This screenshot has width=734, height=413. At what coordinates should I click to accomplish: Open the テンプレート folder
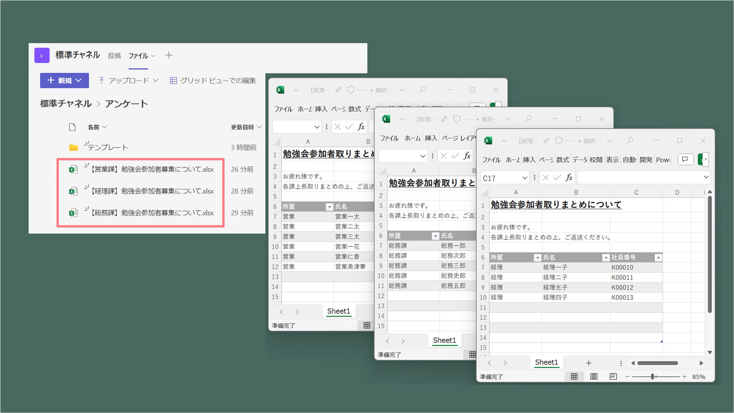click(108, 148)
